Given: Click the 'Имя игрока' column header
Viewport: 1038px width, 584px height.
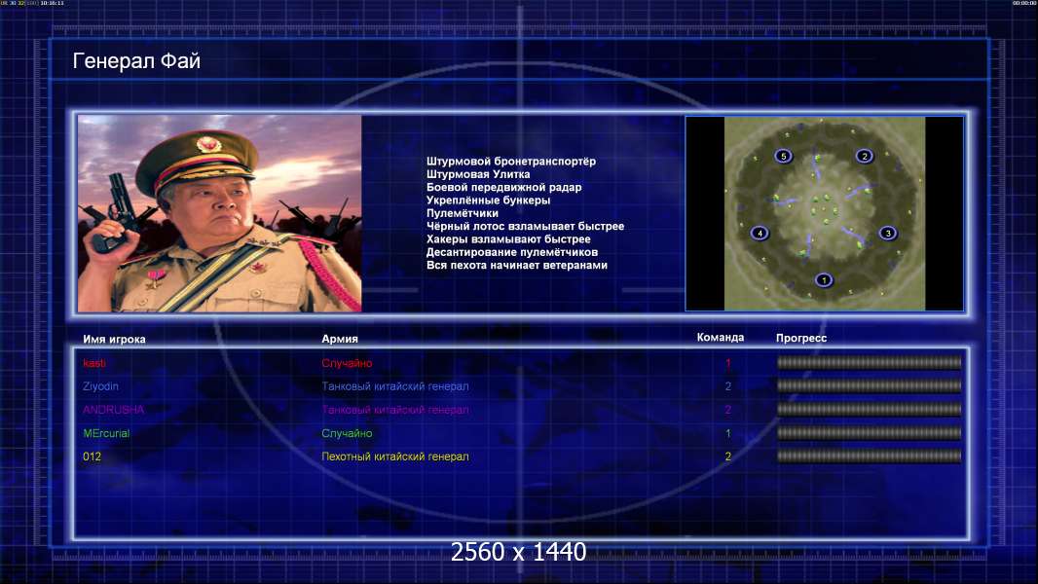Looking at the screenshot, I should tap(115, 340).
